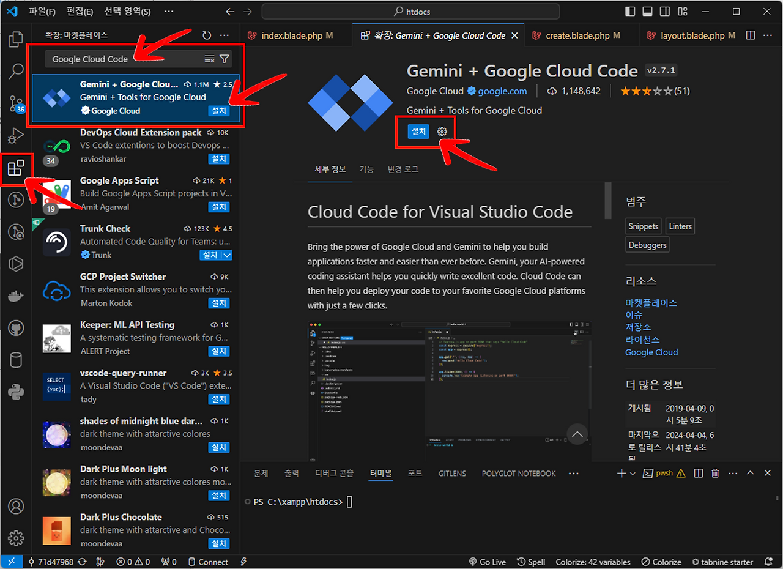Select the Python icon in the activity bar

15,392
